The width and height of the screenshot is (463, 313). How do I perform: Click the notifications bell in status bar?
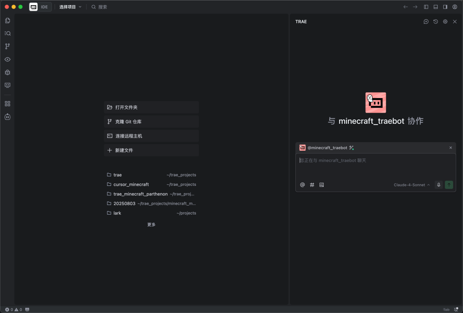click(456, 310)
